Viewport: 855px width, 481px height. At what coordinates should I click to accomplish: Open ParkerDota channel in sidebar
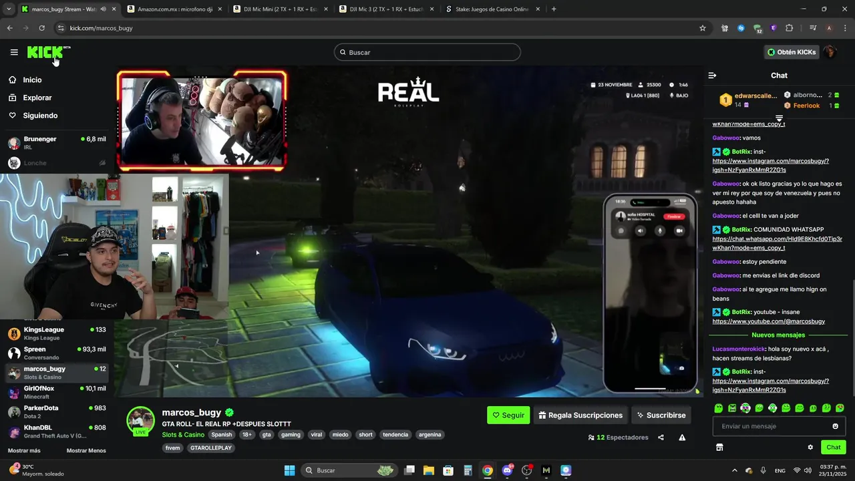click(57, 412)
